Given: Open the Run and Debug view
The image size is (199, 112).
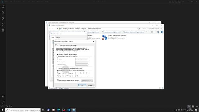Looking at the screenshot, I should coord(3,25).
